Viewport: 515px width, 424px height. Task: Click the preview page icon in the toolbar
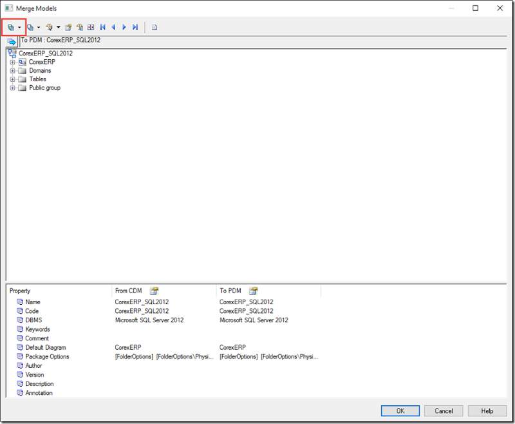coord(154,27)
